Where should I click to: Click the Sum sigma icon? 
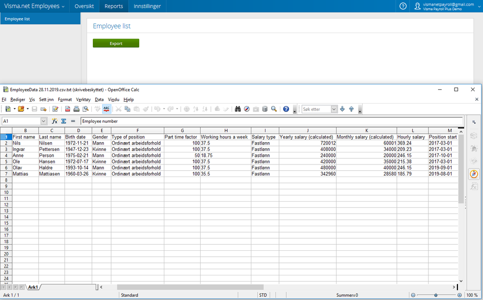click(x=64, y=121)
